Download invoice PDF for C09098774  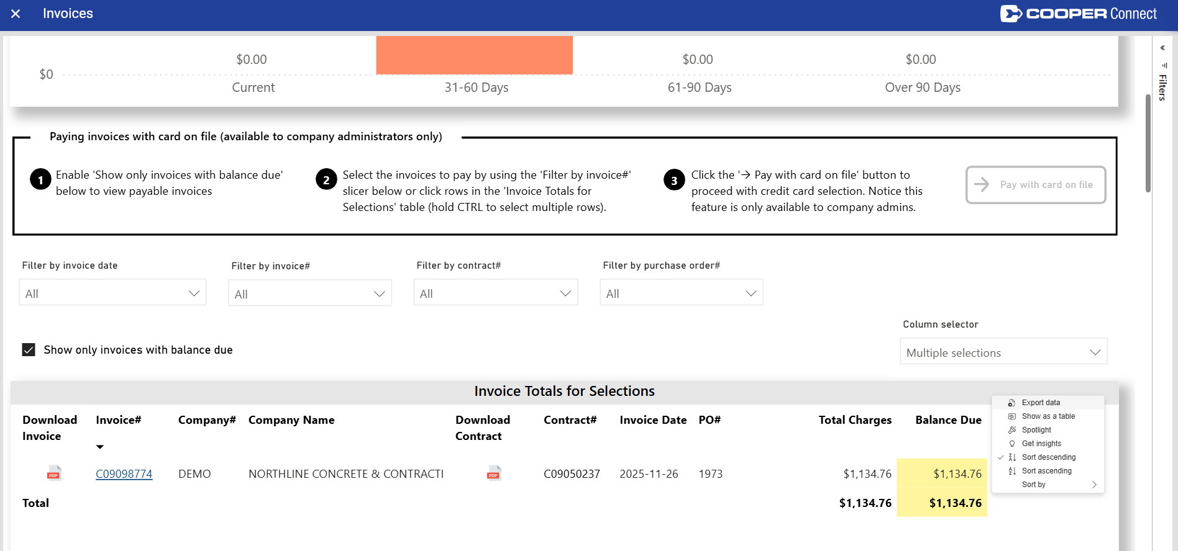pyautogui.click(x=54, y=473)
